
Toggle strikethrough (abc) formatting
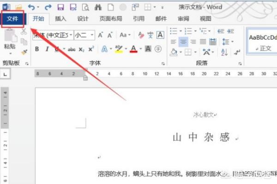pos(72,49)
